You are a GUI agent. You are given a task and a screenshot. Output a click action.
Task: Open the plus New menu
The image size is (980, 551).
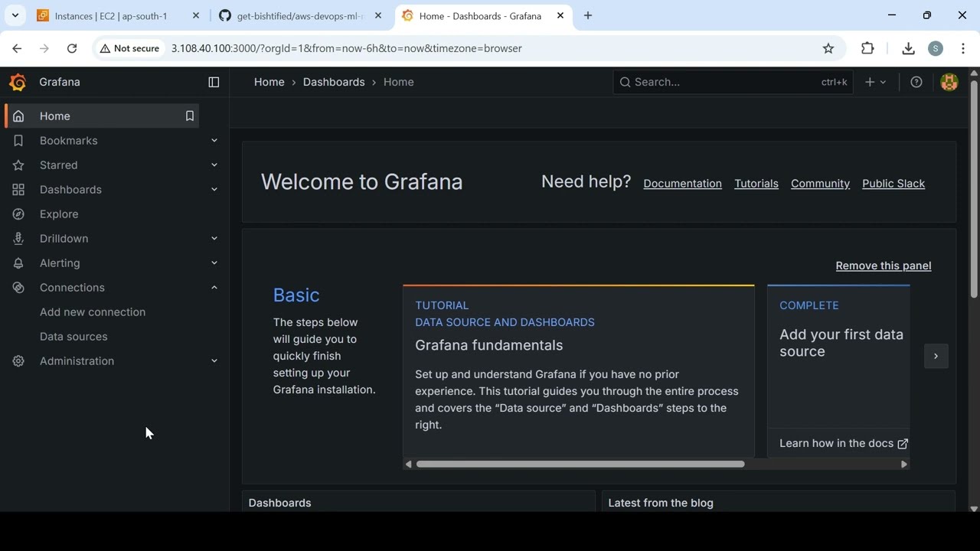coord(875,82)
